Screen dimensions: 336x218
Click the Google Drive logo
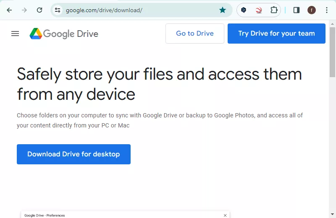point(64,34)
